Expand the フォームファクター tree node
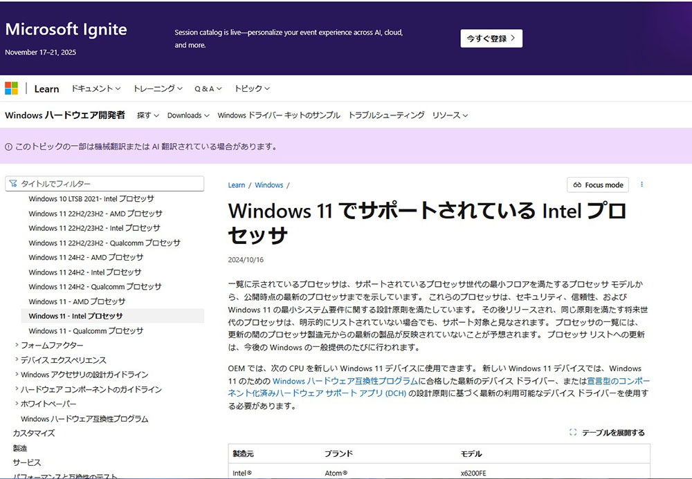The height and width of the screenshot is (479, 692). pyautogui.click(x=17, y=346)
